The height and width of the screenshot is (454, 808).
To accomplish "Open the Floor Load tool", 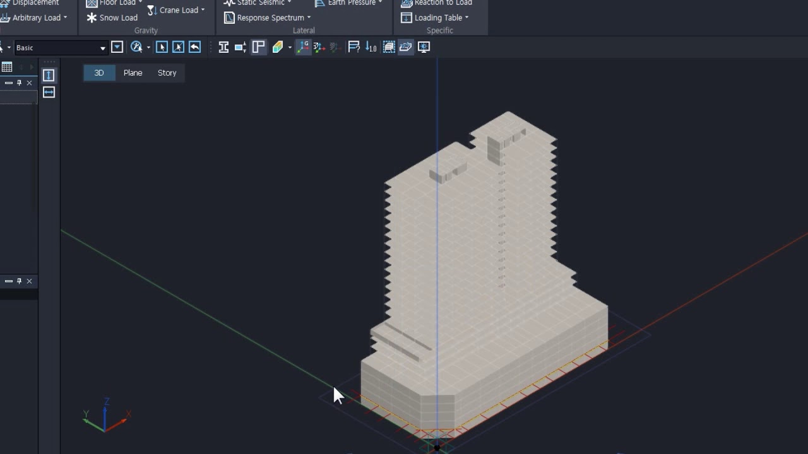I will (114, 3).
